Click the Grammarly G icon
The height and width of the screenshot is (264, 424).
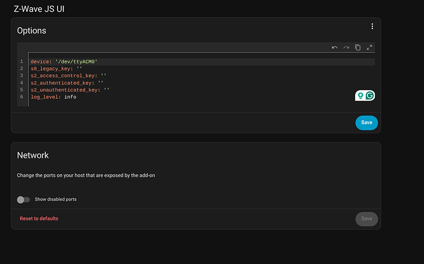(x=370, y=95)
